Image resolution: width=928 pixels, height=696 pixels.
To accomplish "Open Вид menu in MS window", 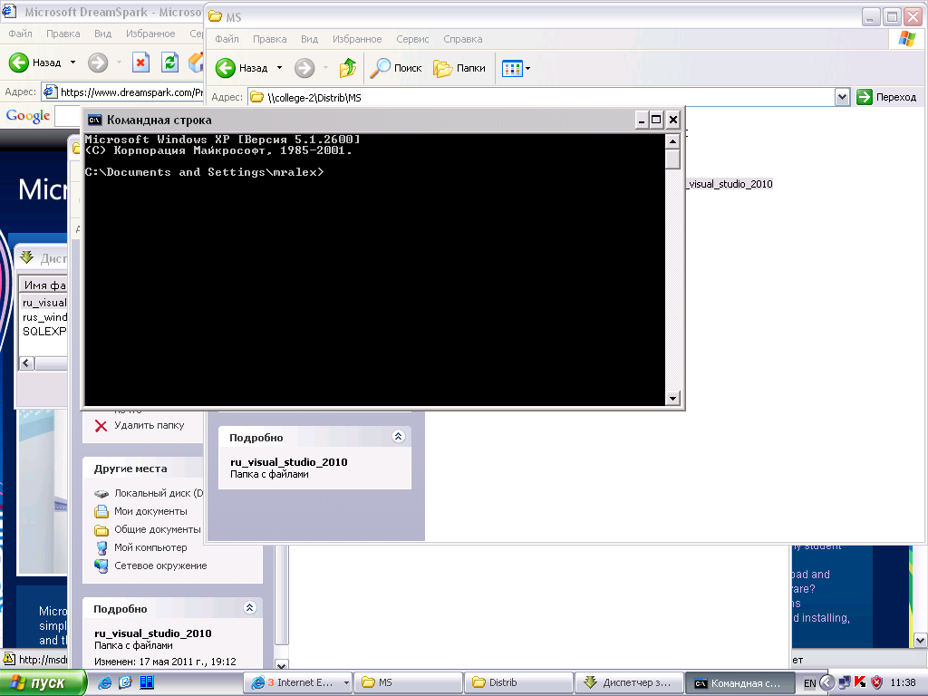I will tap(310, 39).
